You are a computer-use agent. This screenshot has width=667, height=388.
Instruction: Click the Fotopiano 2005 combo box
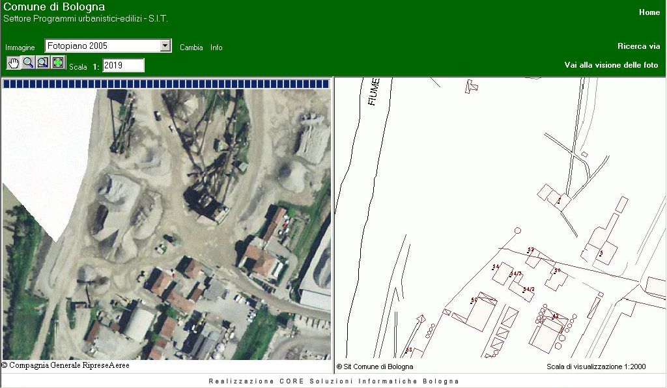click(102, 46)
